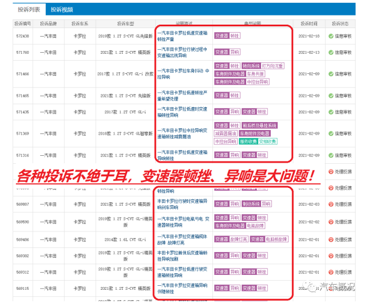Click date 2021-02-18 in first row
The image size is (367, 303).
click(x=309, y=36)
